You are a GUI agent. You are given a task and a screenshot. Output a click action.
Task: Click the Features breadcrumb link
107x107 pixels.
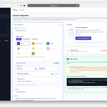coord(15,10)
